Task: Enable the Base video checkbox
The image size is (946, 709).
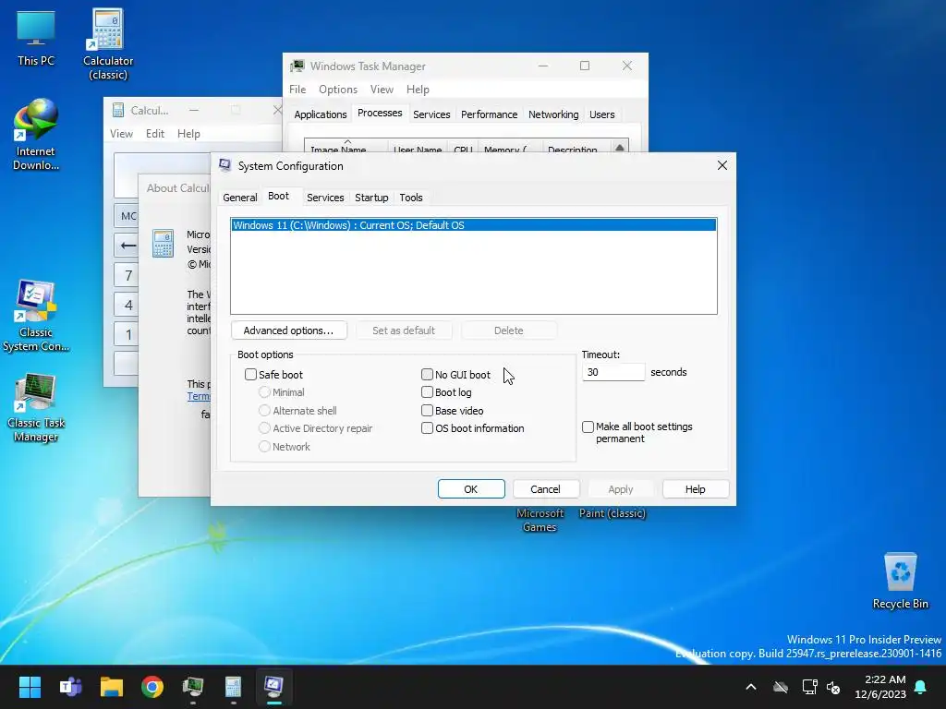Action: point(427,411)
